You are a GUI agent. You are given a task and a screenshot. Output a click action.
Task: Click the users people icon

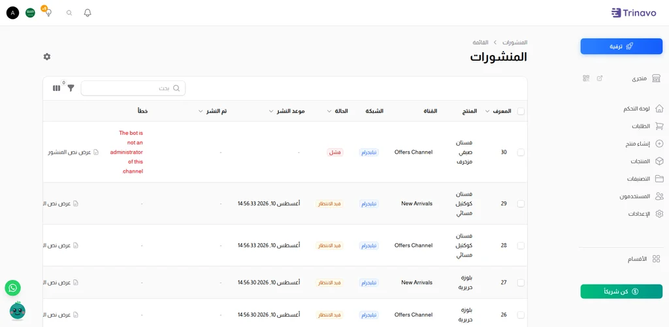click(659, 196)
